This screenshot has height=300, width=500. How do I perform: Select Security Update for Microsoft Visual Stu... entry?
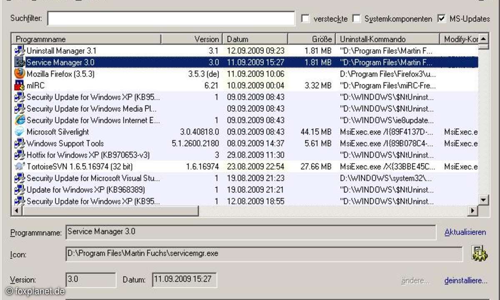click(93, 178)
